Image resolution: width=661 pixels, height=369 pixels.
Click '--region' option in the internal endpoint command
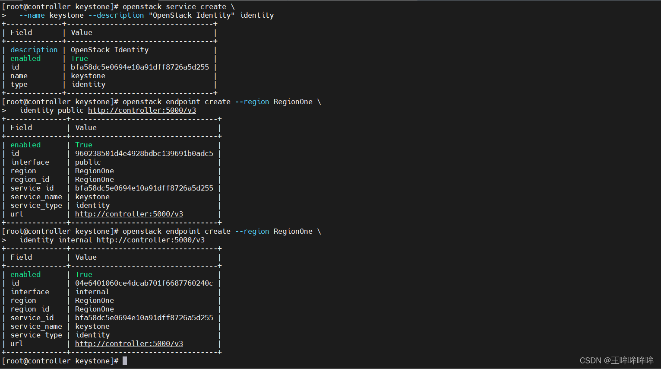click(x=252, y=231)
